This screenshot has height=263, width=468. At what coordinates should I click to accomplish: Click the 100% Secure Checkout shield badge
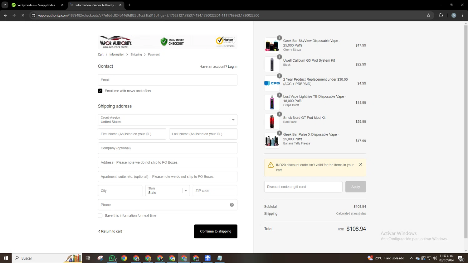coord(172,42)
